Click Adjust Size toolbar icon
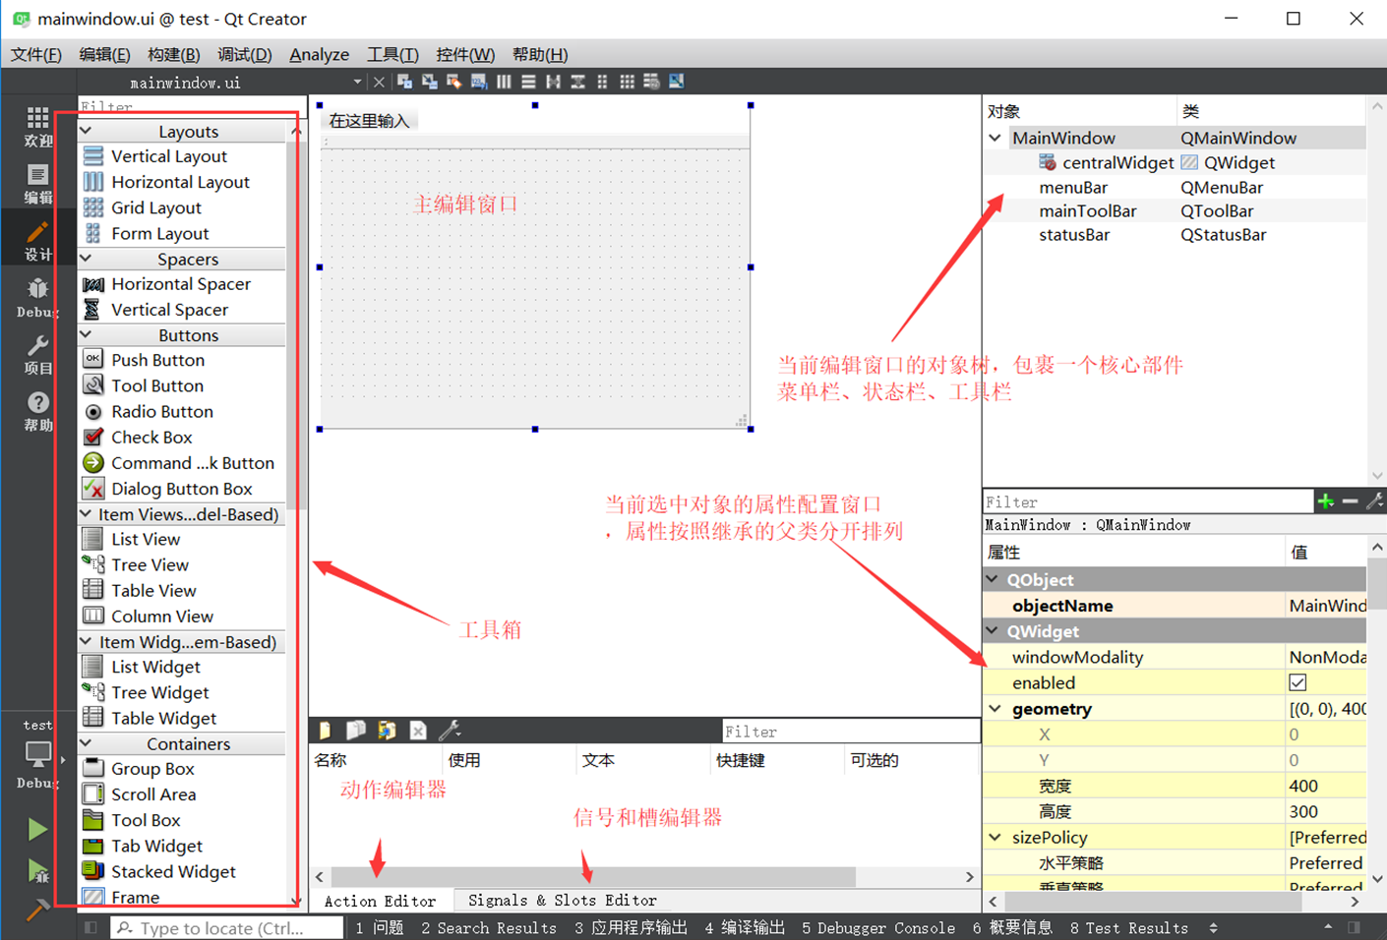 click(x=676, y=82)
